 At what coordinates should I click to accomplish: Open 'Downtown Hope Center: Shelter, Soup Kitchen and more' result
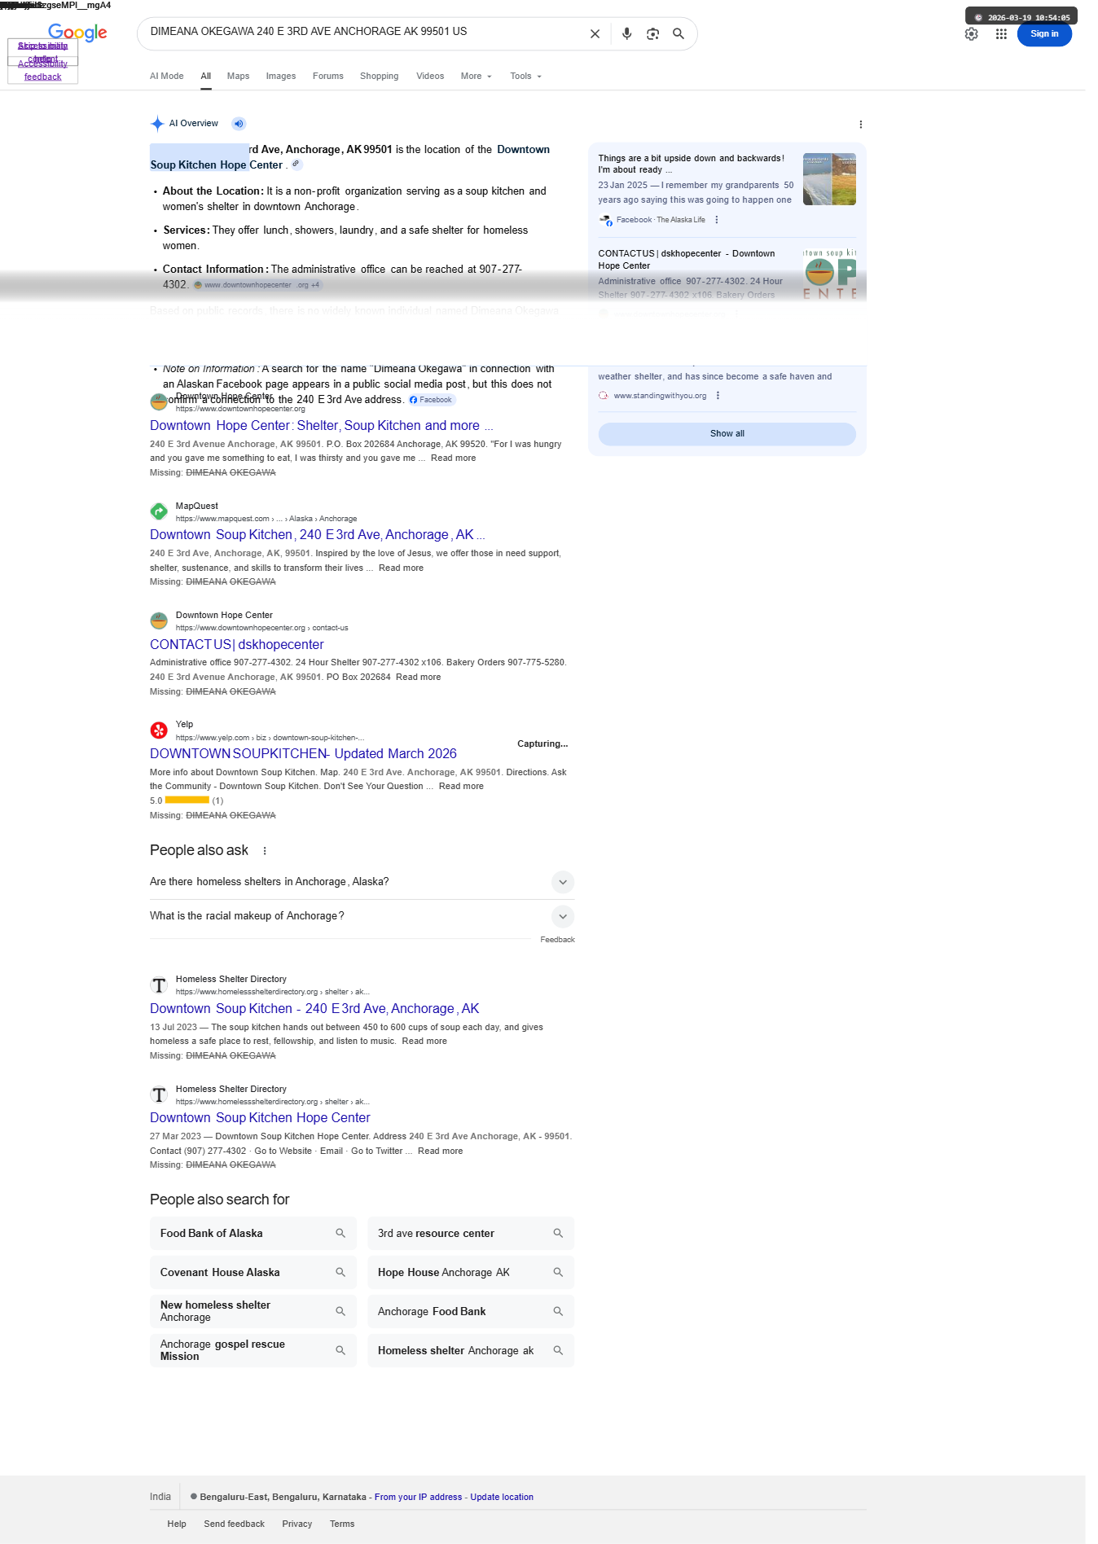321,426
